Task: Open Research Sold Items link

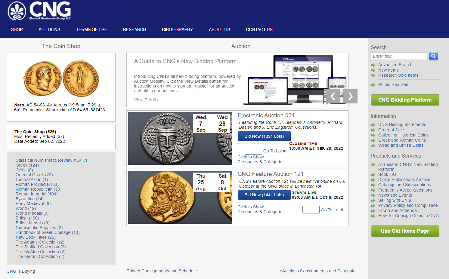Action: [398, 75]
